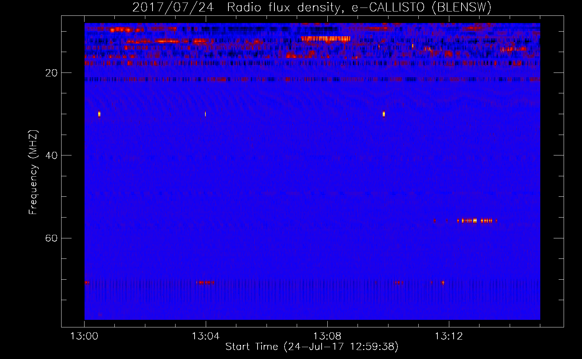Image resolution: width=582 pixels, height=359 pixels.
Task: Click the 20 MHz frequency tick label
Action: [x=51, y=73]
